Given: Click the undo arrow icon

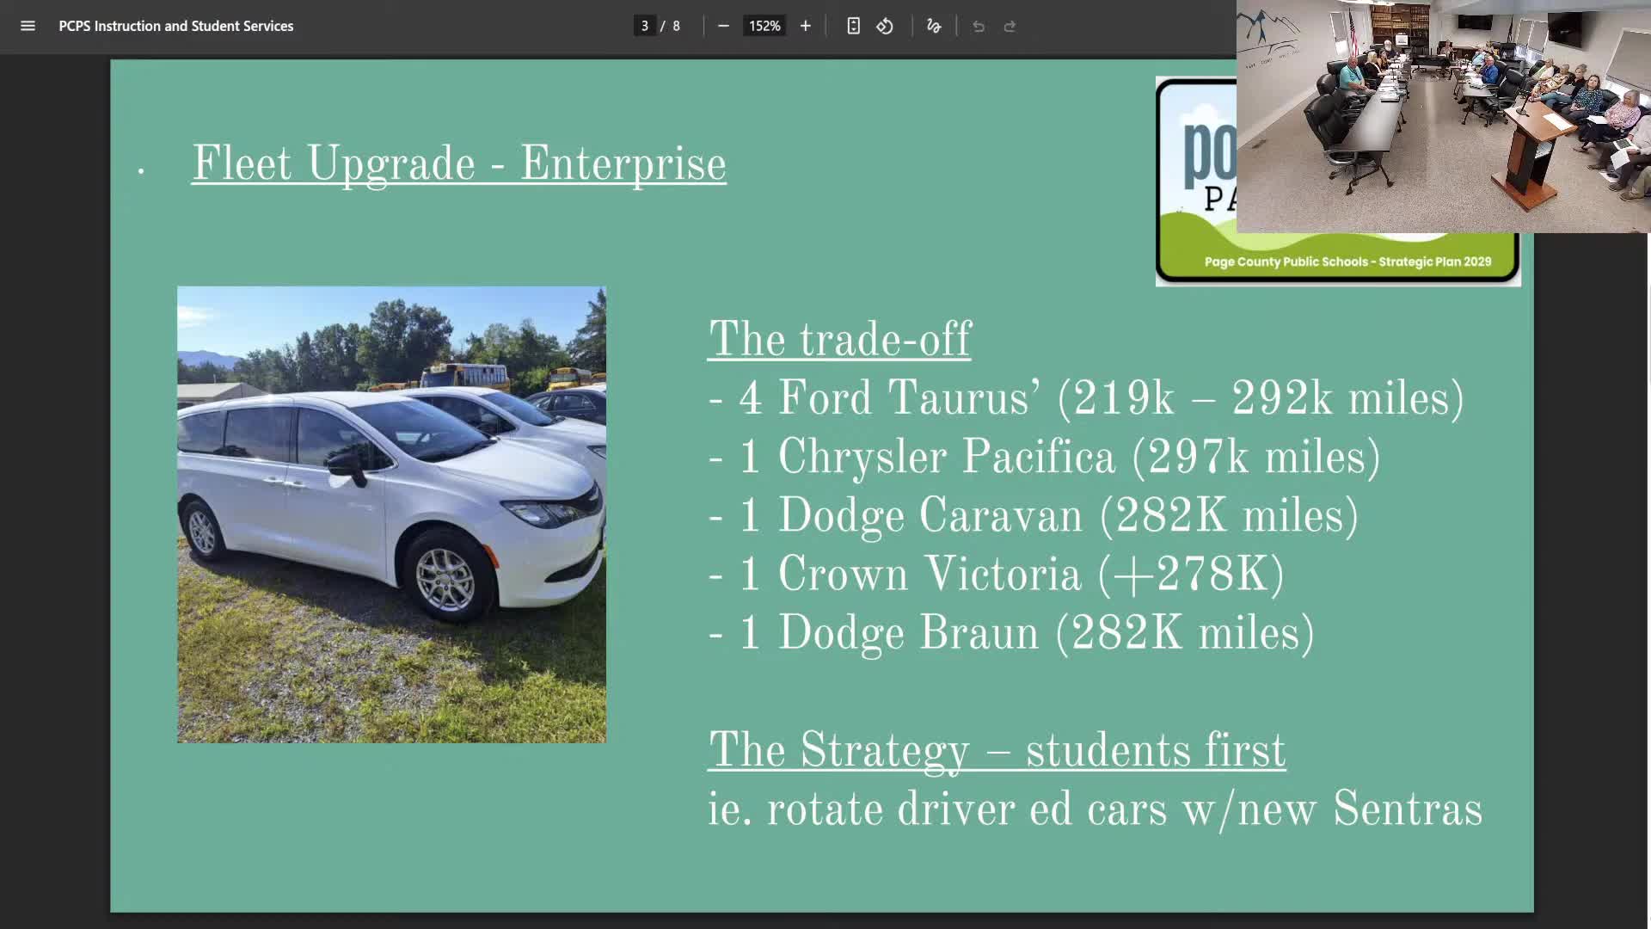Looking at the screenshot, I should click(979, 26).
